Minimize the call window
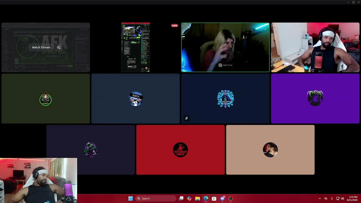The image size is (361, 203). [348, 2]
